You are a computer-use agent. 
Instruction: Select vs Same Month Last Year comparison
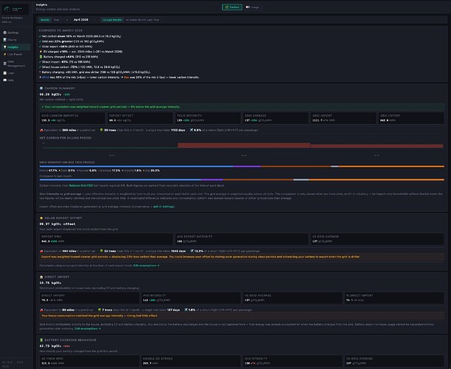click(x=143, y=20)
